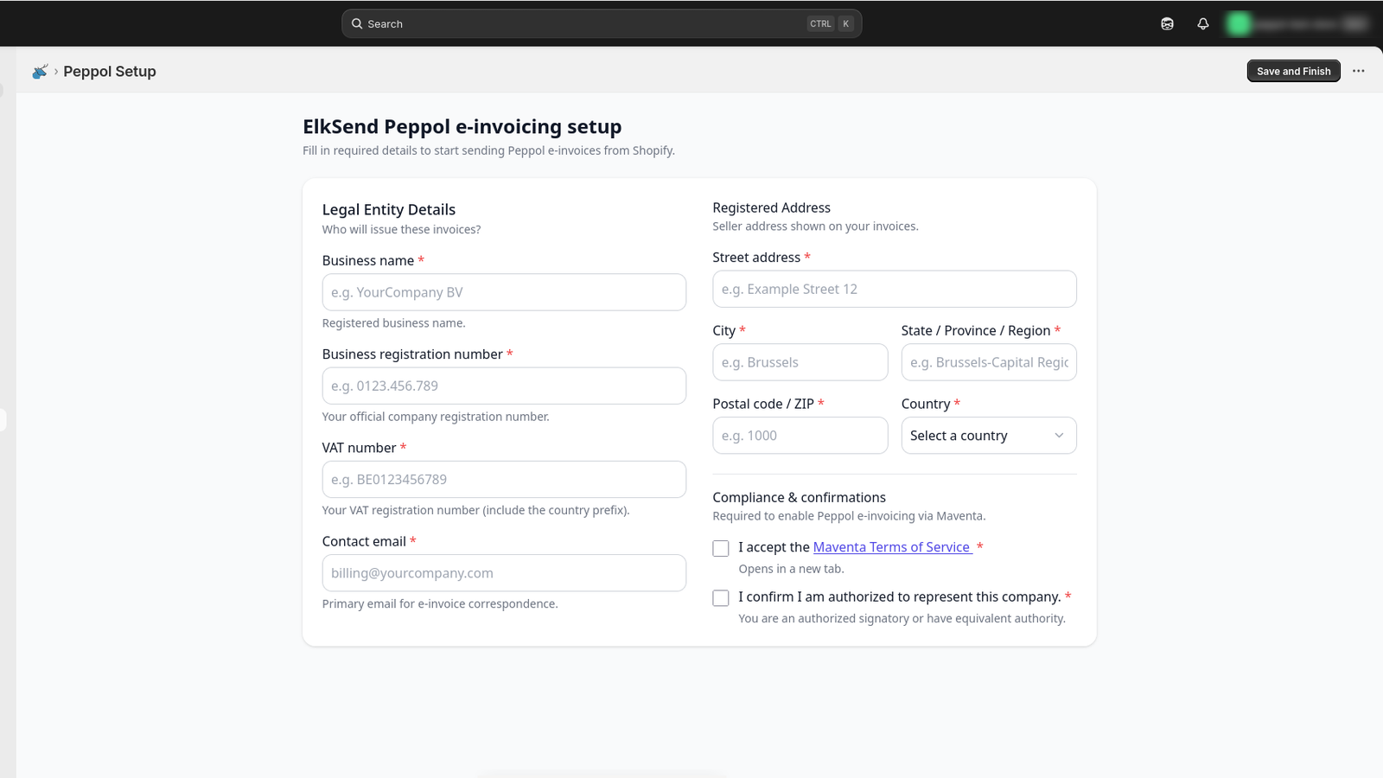Check the authorized to represent company box
The height and width of the screenshot is (778, 1383).
pos(721,597)
